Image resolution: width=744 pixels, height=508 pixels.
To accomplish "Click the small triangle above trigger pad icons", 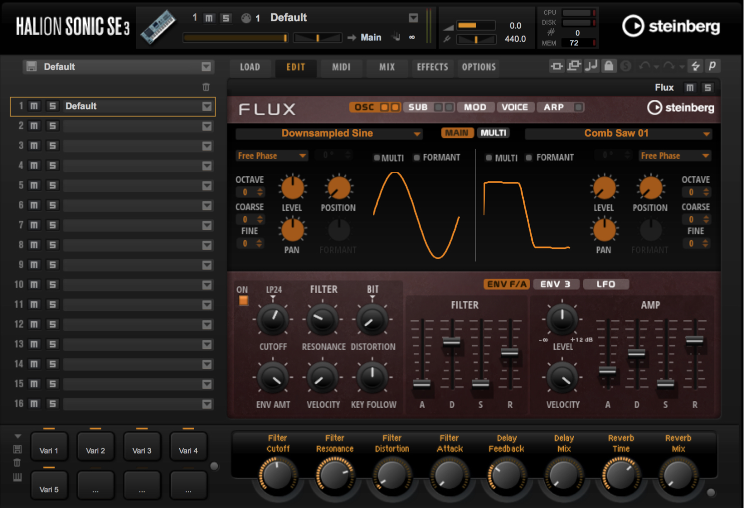I will (18, 436).
